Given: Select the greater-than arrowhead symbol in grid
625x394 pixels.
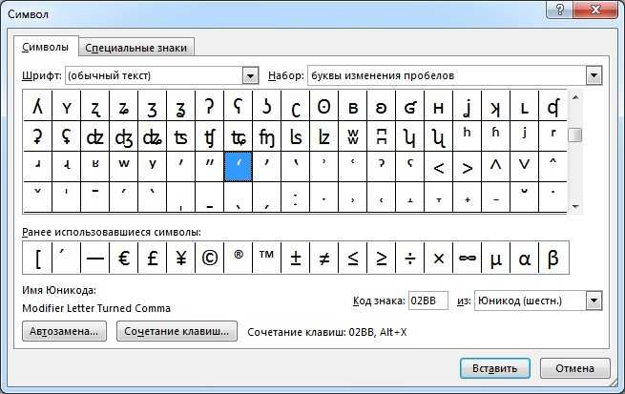Looking at the screenshot, I should click(x=468, y=167).
